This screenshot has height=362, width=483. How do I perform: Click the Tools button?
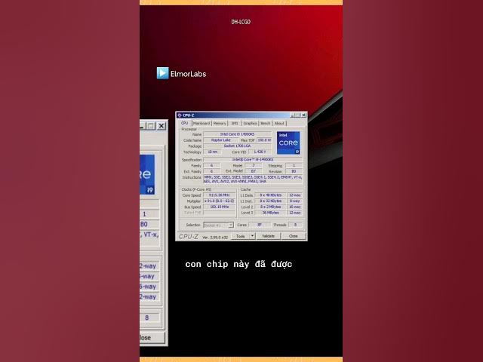tap(240, 236)
